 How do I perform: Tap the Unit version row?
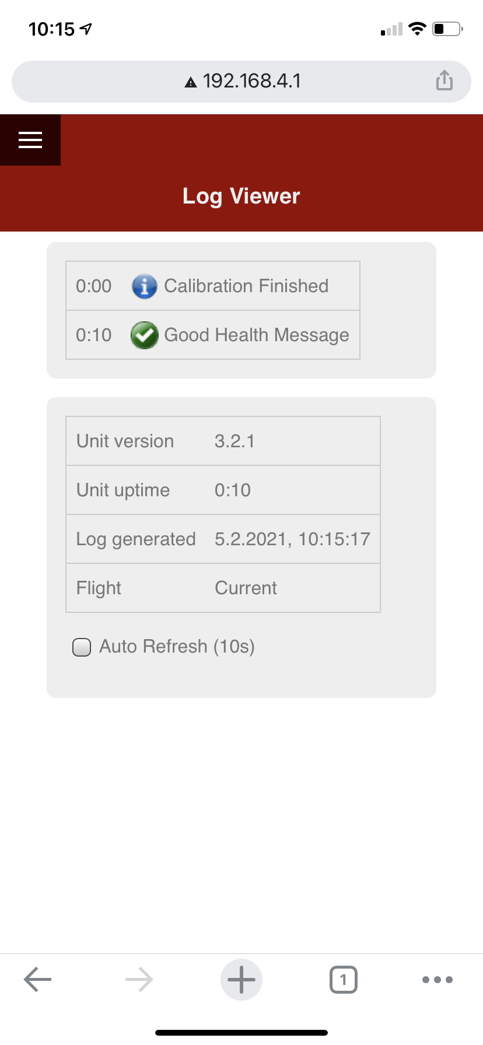pyautogui.click(x=223, y=441)
